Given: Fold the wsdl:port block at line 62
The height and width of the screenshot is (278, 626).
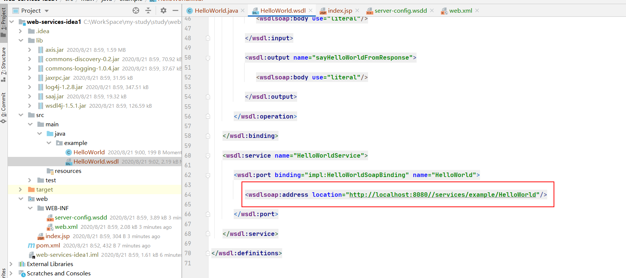Looking at the screenshot, I should coord(208,175).
